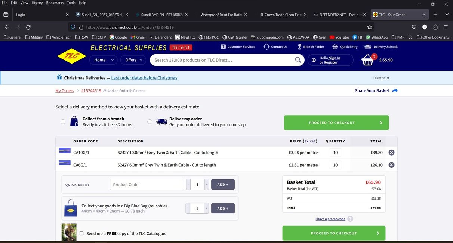The width and height of the screenshot is (453, 243).
Task: Open the Vehicle Tech bookmarks folder
Action: click(59, 37)
